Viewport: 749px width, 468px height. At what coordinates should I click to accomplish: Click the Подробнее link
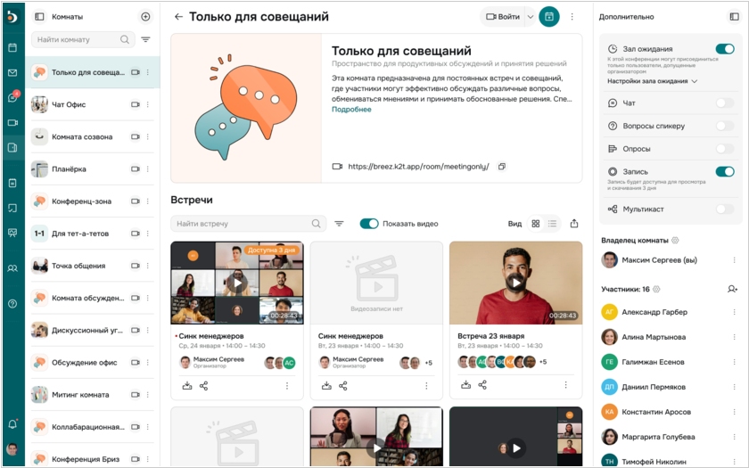(x=351, y=110)
